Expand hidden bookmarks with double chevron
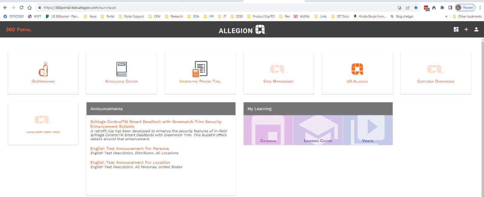 tap(446, 16)
